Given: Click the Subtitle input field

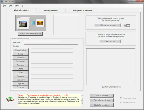Looking at the screenshot, I should point(51,46).
